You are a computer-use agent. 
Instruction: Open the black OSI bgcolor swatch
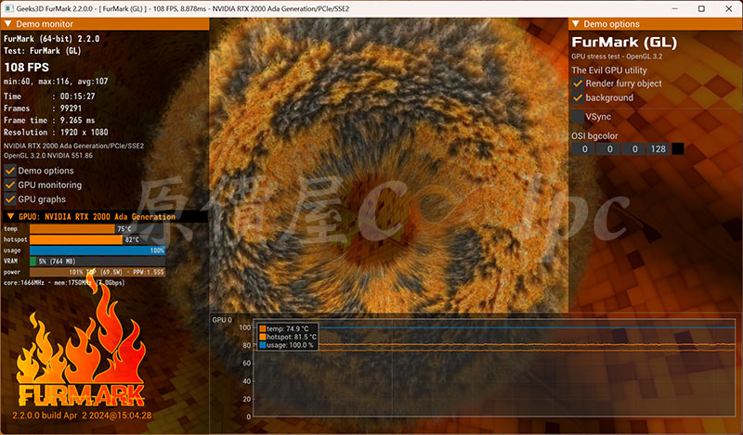click(678, 149)
